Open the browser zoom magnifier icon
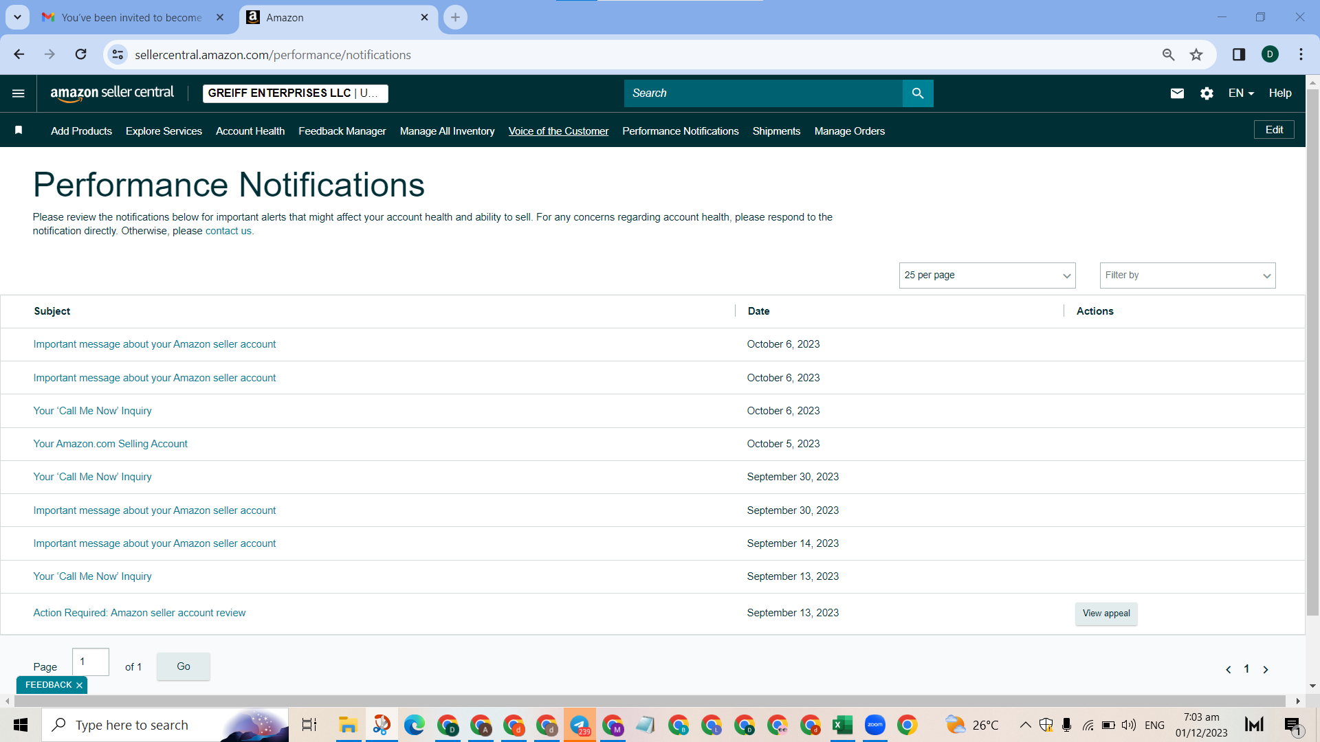Image resolution: width=1320 pixels, height=742 pixels. (1168, 54)
